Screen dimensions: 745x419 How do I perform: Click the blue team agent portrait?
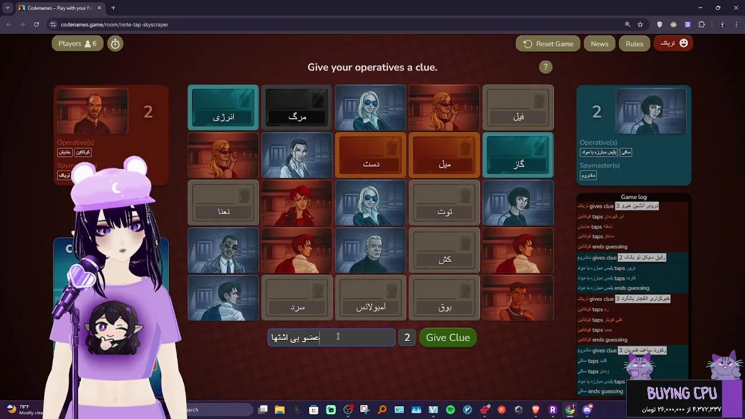tap(651, 111)
